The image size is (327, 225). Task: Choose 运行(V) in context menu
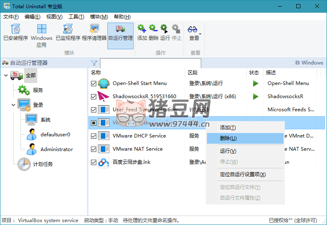pos(245,151)
